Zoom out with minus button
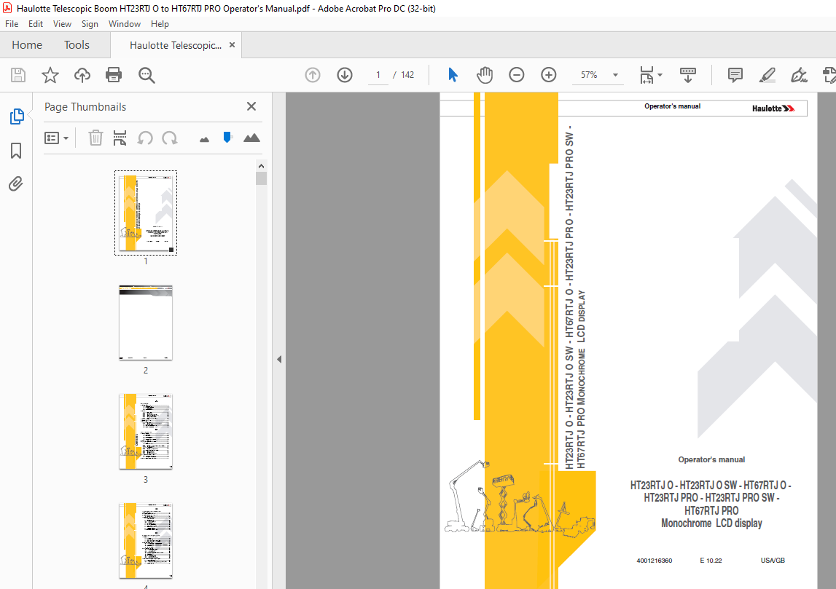The width and height of the screenshot is (836, 589). 517,75
